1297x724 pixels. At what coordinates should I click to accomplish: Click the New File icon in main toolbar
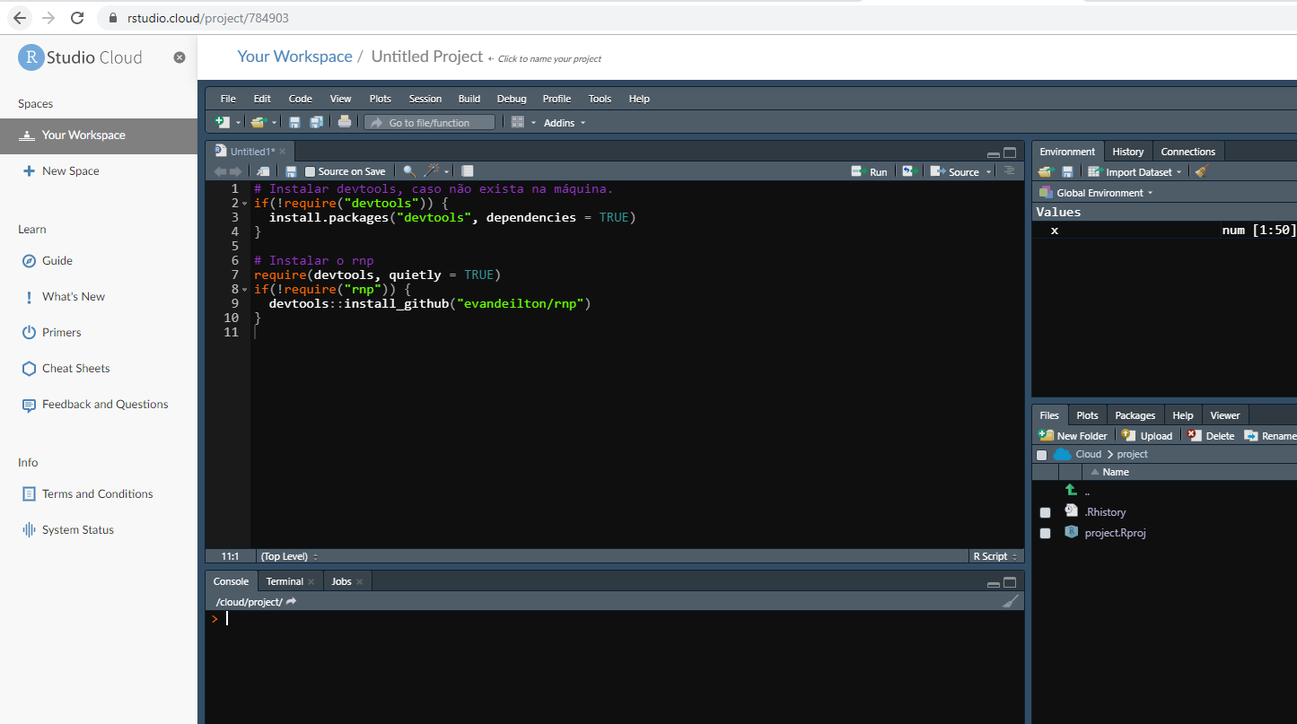coord(223,122)
